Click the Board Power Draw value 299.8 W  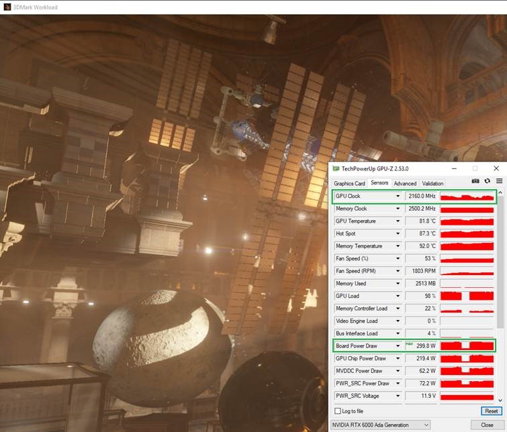(420, 346)
